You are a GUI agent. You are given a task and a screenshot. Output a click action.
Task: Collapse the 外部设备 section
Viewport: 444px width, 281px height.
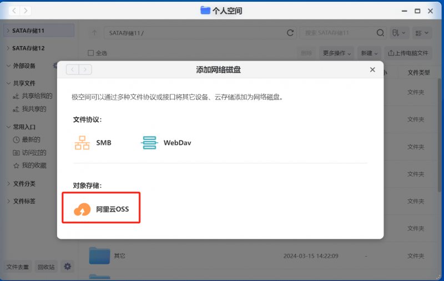pyautogui.click(x=8, y=66)
